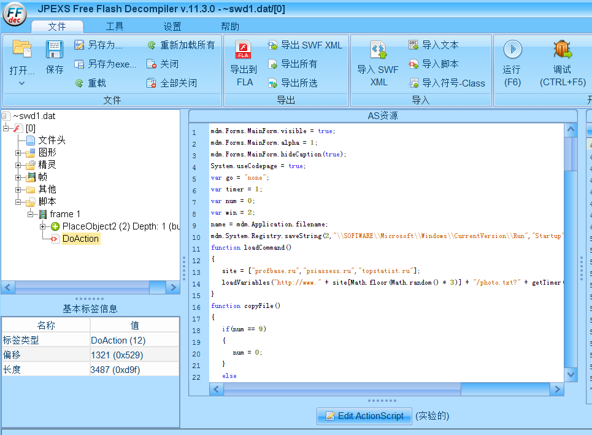The height and width of the screenshot is (435, 592).
Task: Click 导入脚本 to import script
Action: (434, 64)
